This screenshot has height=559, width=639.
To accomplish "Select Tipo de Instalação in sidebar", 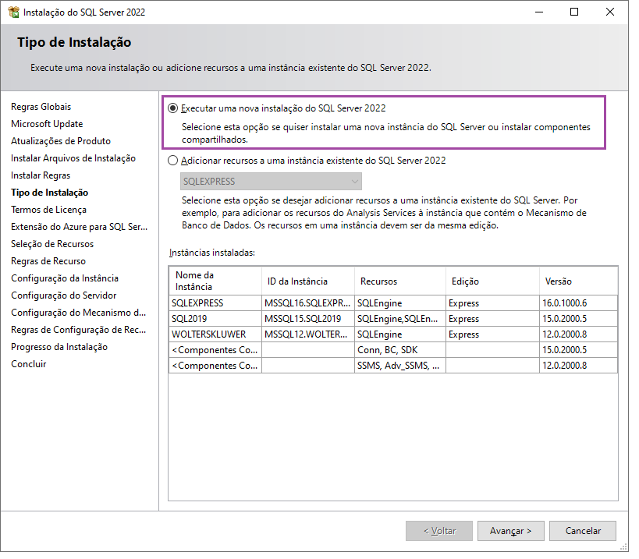I will [49, 193].
